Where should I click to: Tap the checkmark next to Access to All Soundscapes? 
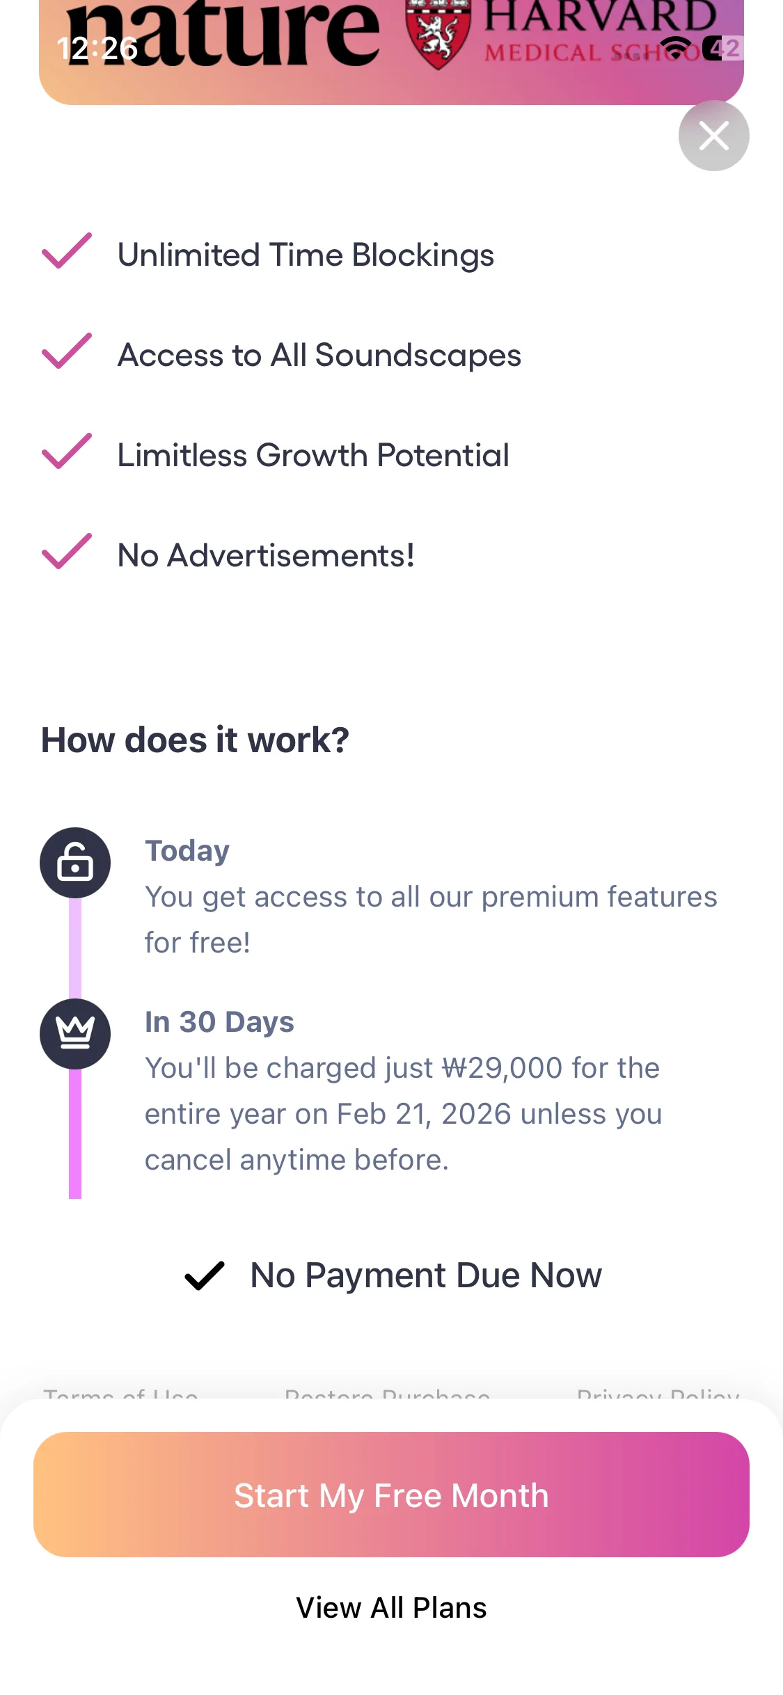point(67,351)
